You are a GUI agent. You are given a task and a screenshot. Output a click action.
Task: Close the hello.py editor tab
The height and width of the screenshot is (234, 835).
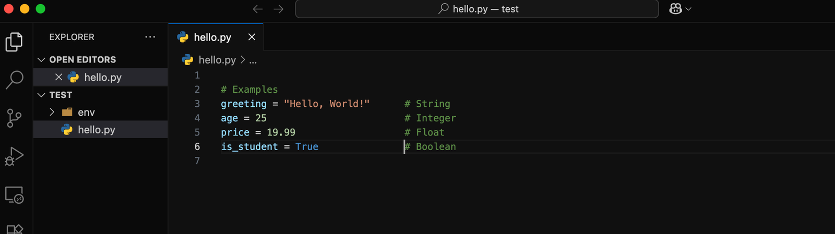pyautogui.click(x=252, y=37)
